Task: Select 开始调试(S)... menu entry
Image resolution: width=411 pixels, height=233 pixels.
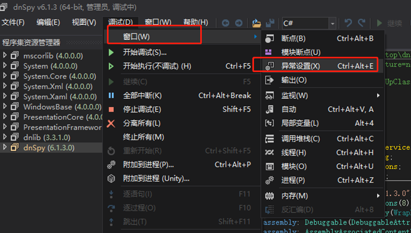Action: coord(182,53)
